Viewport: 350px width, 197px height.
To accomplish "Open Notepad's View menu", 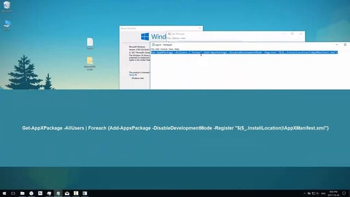I will [171, 49].
